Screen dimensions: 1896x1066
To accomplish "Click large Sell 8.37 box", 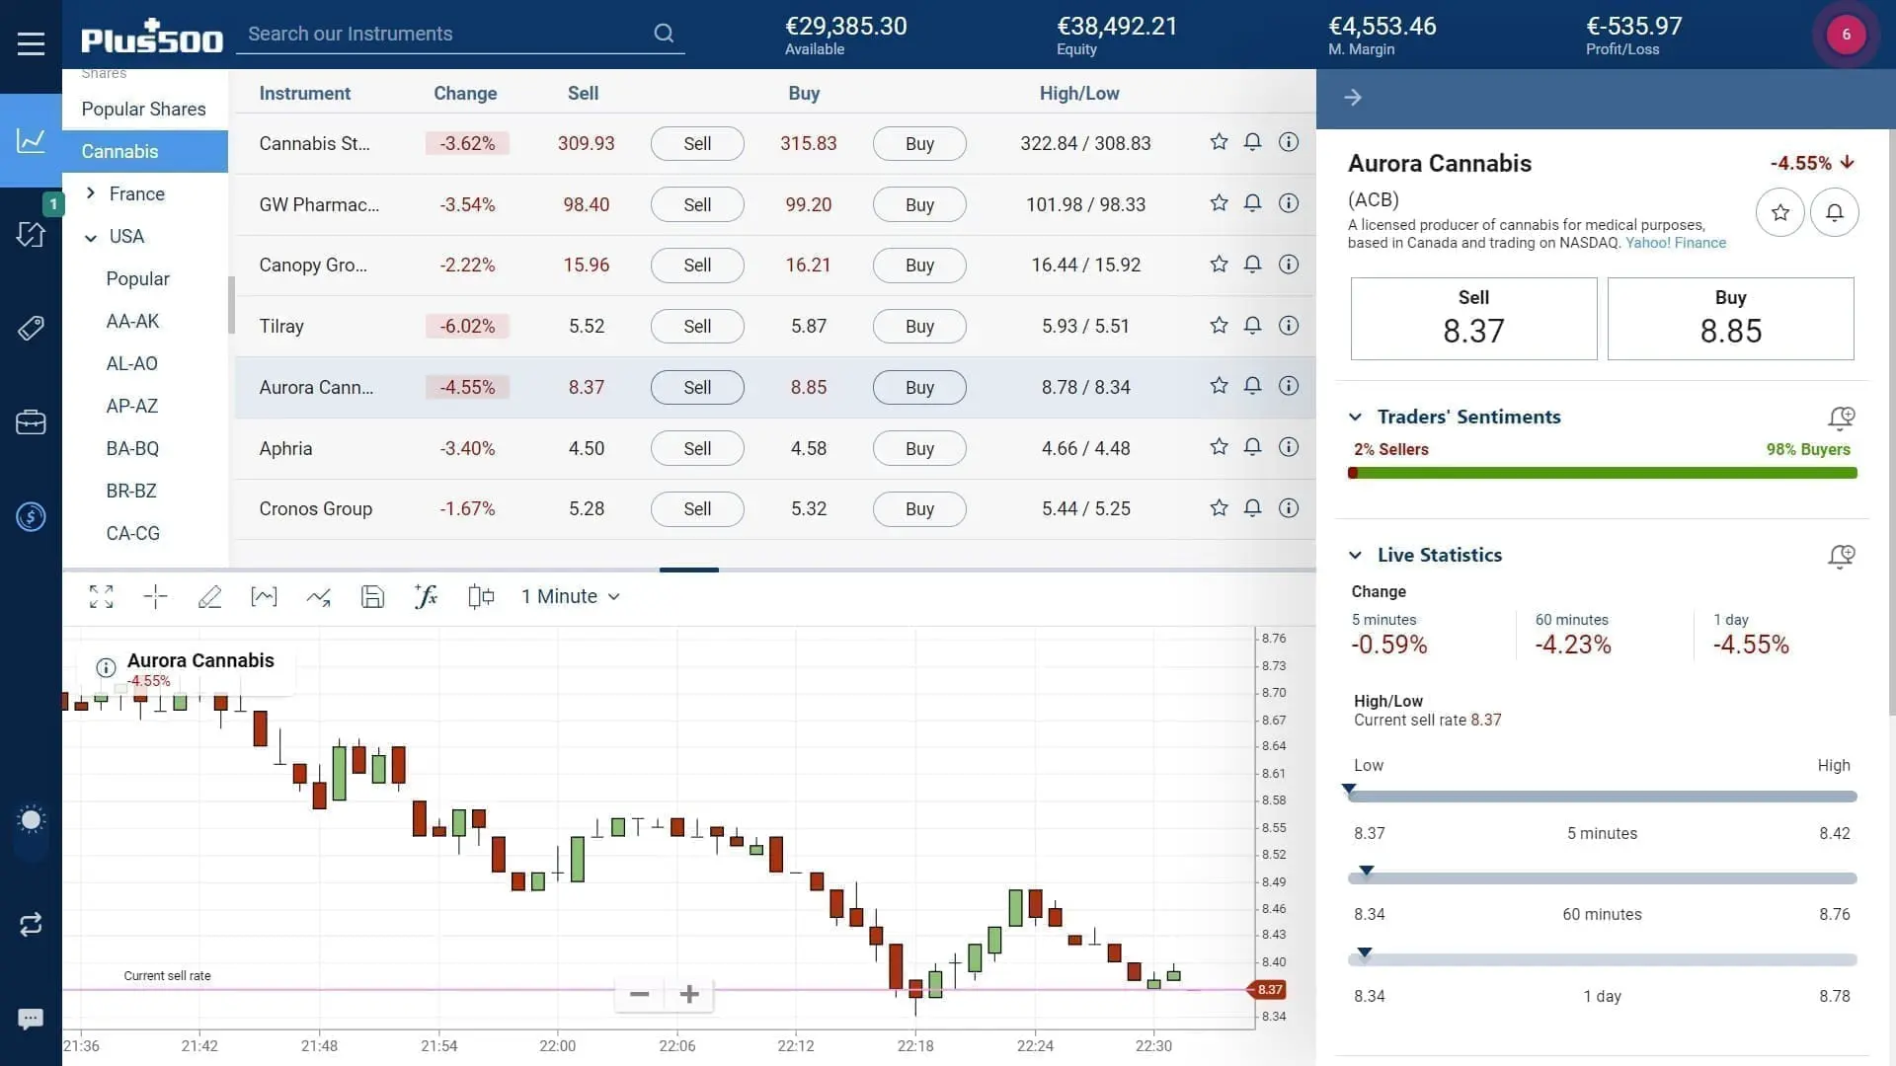I will [1473, 319].
